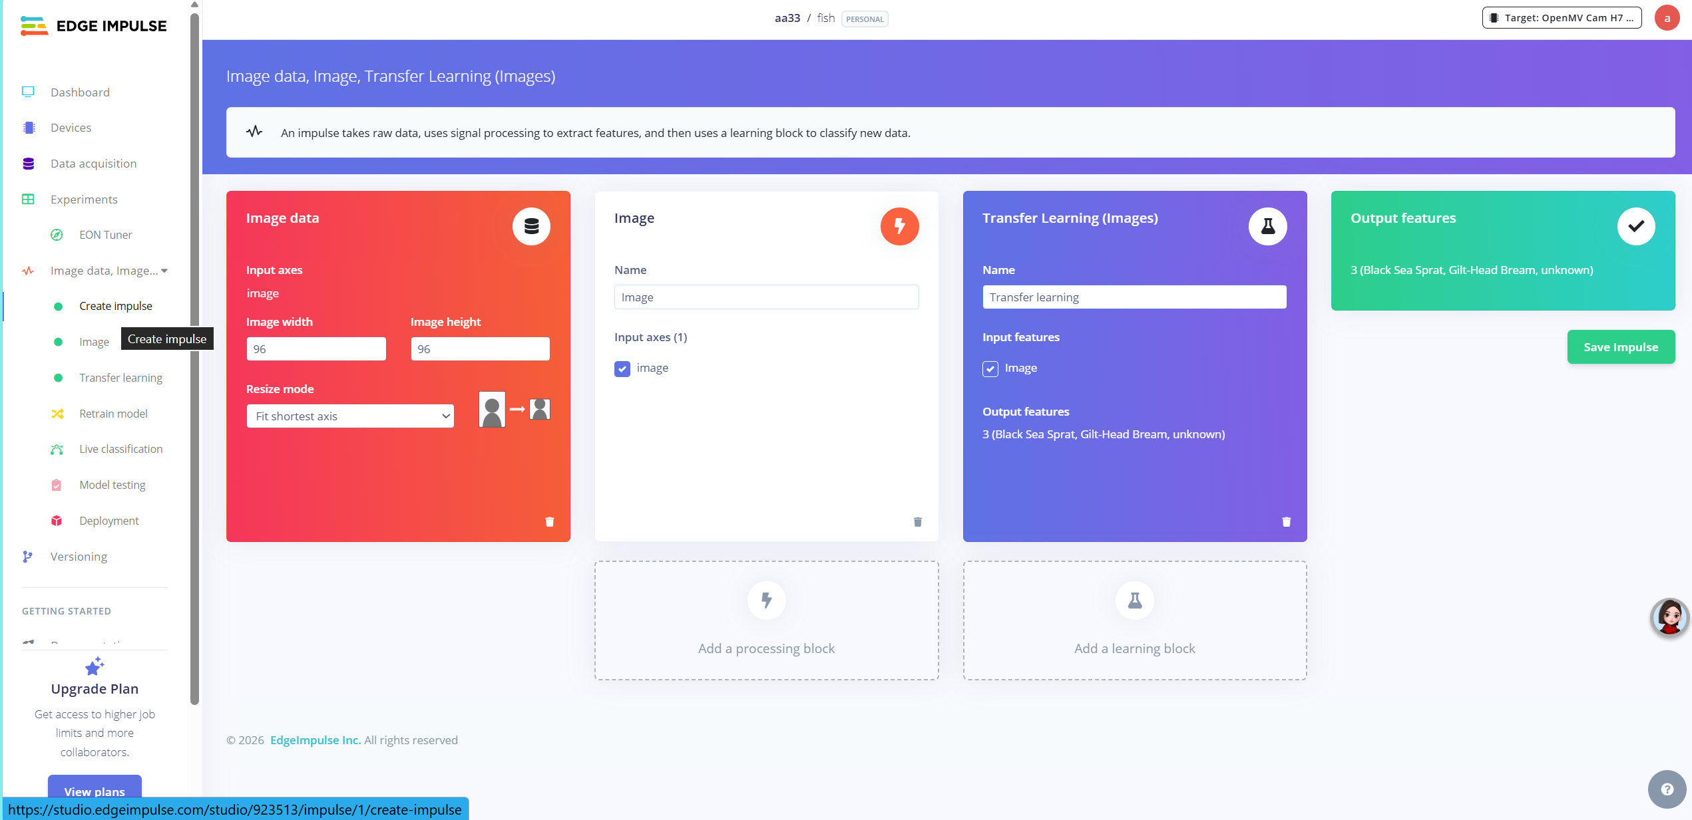
Task: Open Data acquisition in sidebar
Action: 93,164
